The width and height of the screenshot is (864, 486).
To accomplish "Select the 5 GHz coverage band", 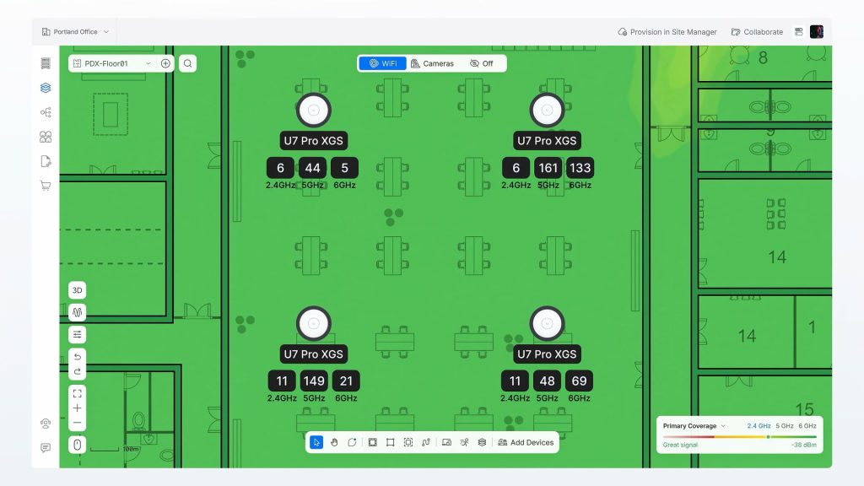I will 785,426.
